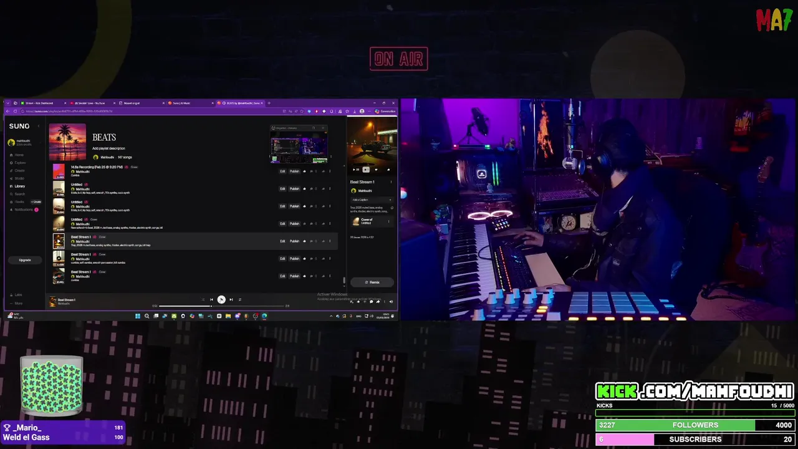Open Windows taskbar search

pyautogui.click(x=147, y=316)
